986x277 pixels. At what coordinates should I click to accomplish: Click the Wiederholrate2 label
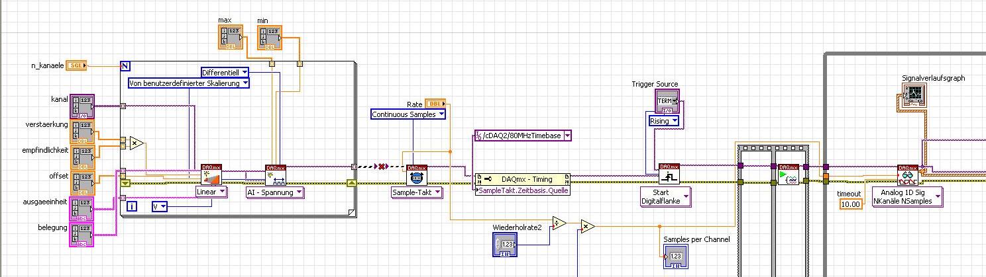(518, 227)
